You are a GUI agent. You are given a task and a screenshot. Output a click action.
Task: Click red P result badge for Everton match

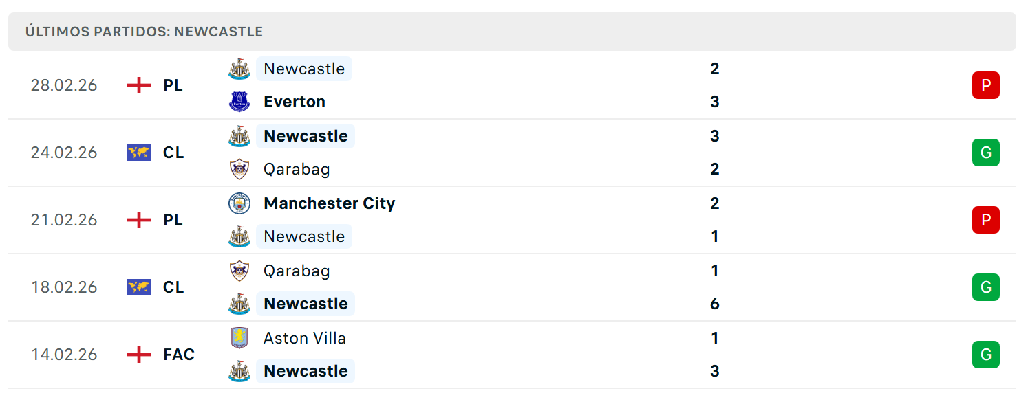[985, 85]
